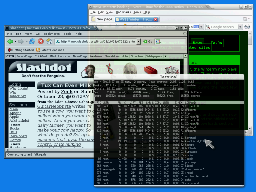Viewport: 256px width, 192px height.
Task: Open the dropdown arrow beside Opera's trash can
Action: [x=249, y=19]
